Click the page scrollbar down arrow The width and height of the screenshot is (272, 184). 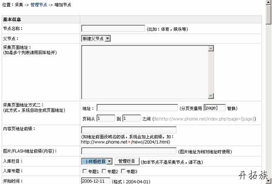coord(269,181)
